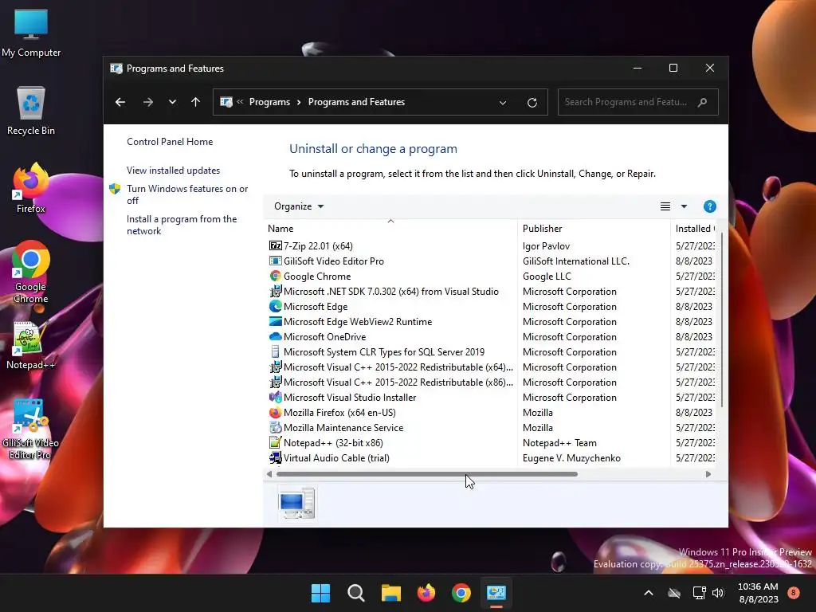Click the Search Programs and Features field
This screenshot has width=816, height=612.
[x=638, y=102]
